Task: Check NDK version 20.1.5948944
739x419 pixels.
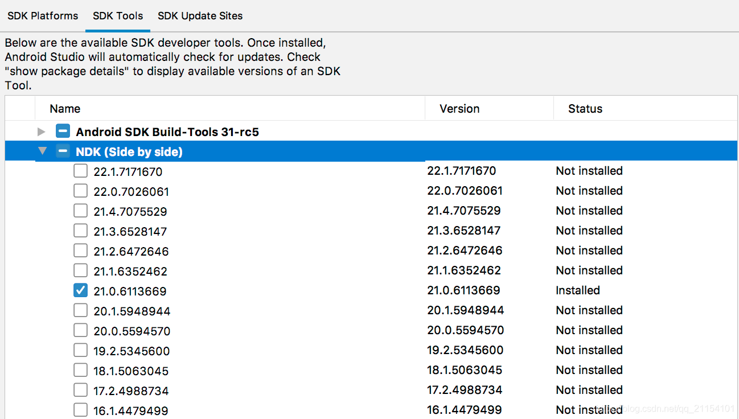Action: pyautogui.click(x=79, y=310)
